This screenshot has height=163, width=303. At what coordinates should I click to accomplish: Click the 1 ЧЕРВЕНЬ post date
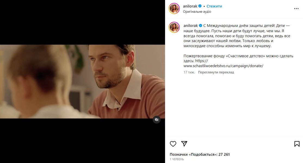click(177, 159)
